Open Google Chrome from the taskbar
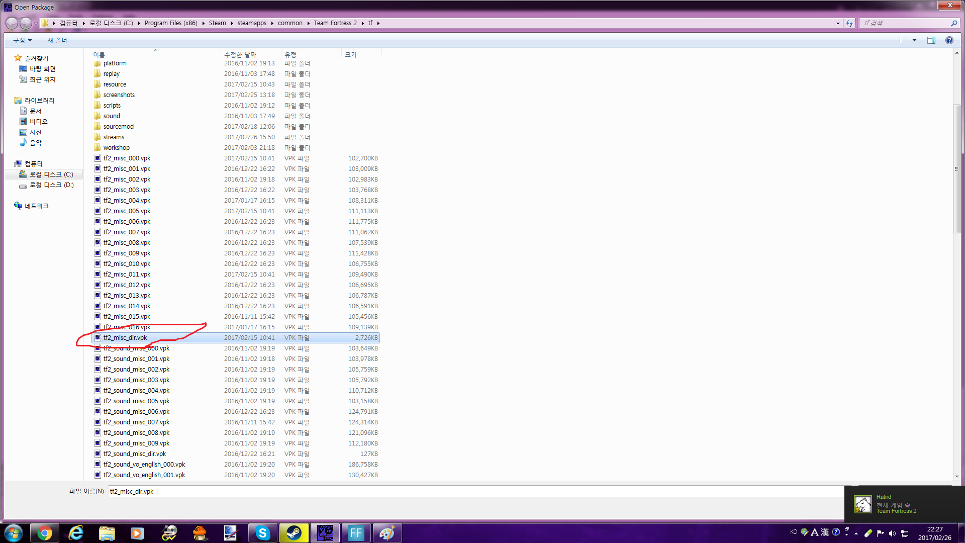Image resolution: width=965 pixels, height=543 pixels. point(44,533)
